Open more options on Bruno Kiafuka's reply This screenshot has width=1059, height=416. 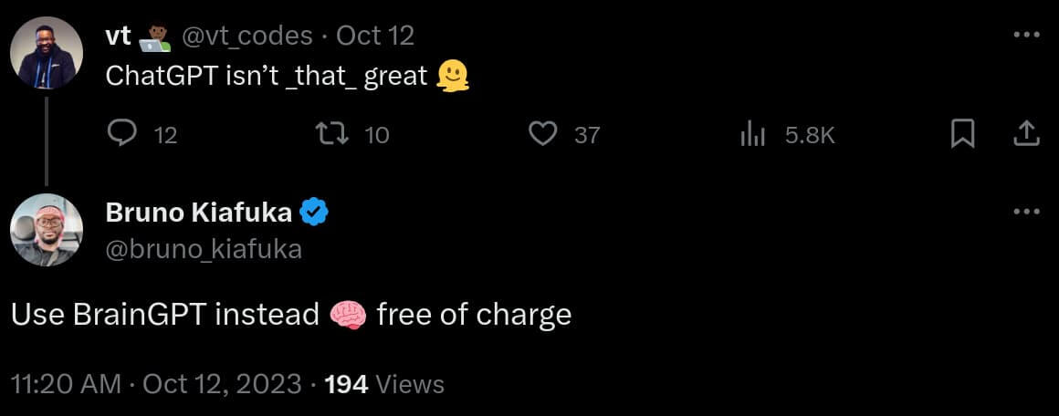click(1027, 213)
